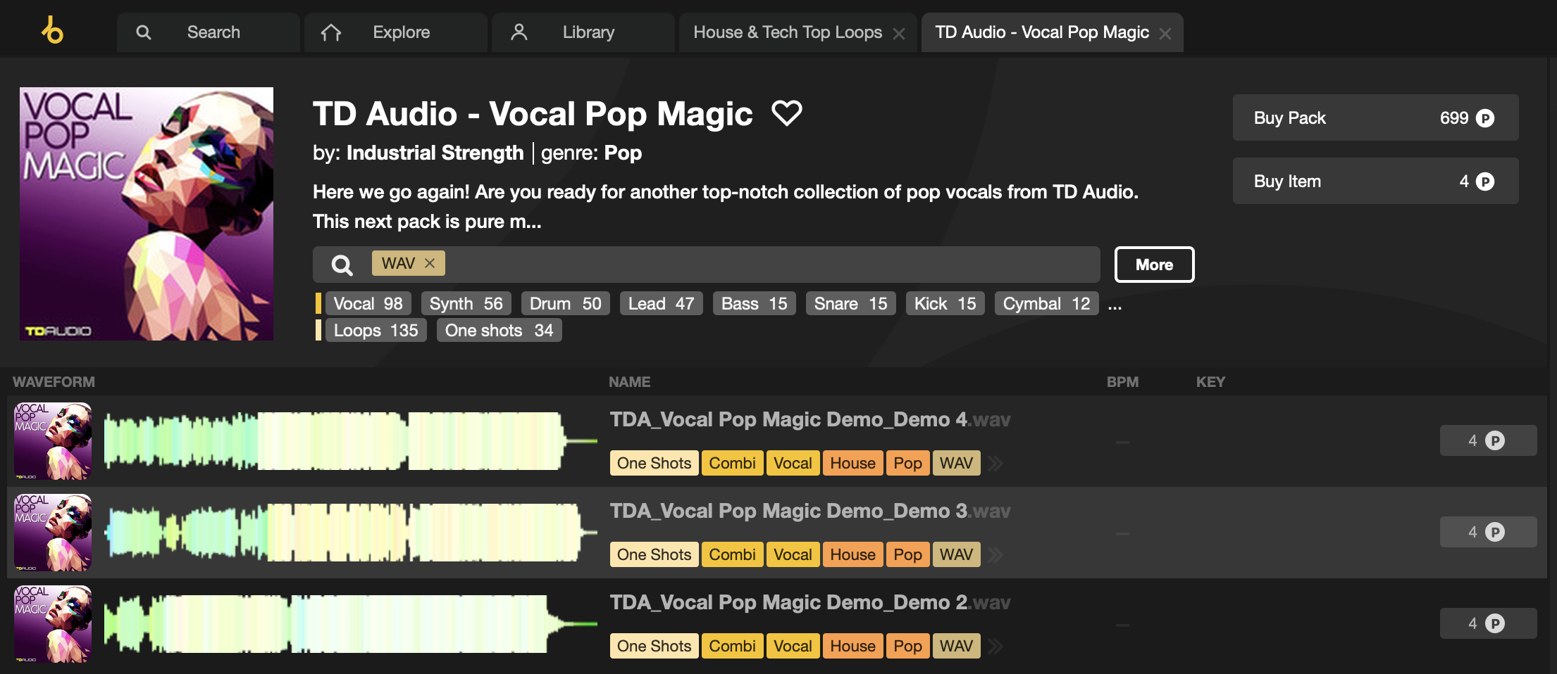Select the TD Audio - Vocal Pop Magic tab
The image size is (1557, 674).
(1041, 32)
